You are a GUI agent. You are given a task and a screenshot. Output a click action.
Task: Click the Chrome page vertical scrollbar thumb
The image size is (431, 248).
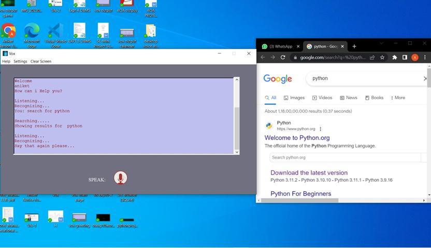tap(429, 78)
